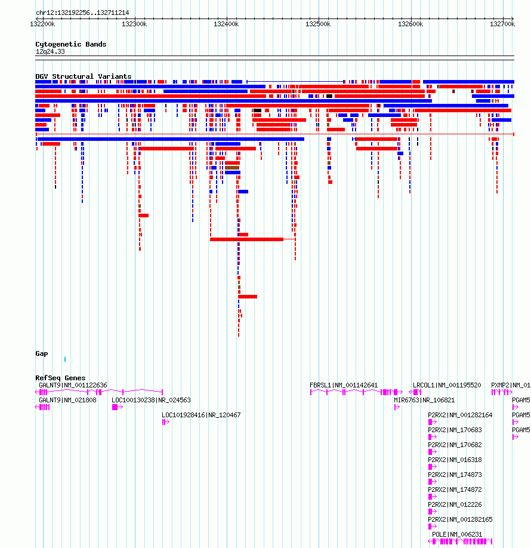Open the PXMP2 gene label
Viewport: 531px width, 548px height.
tap(511, 385)
